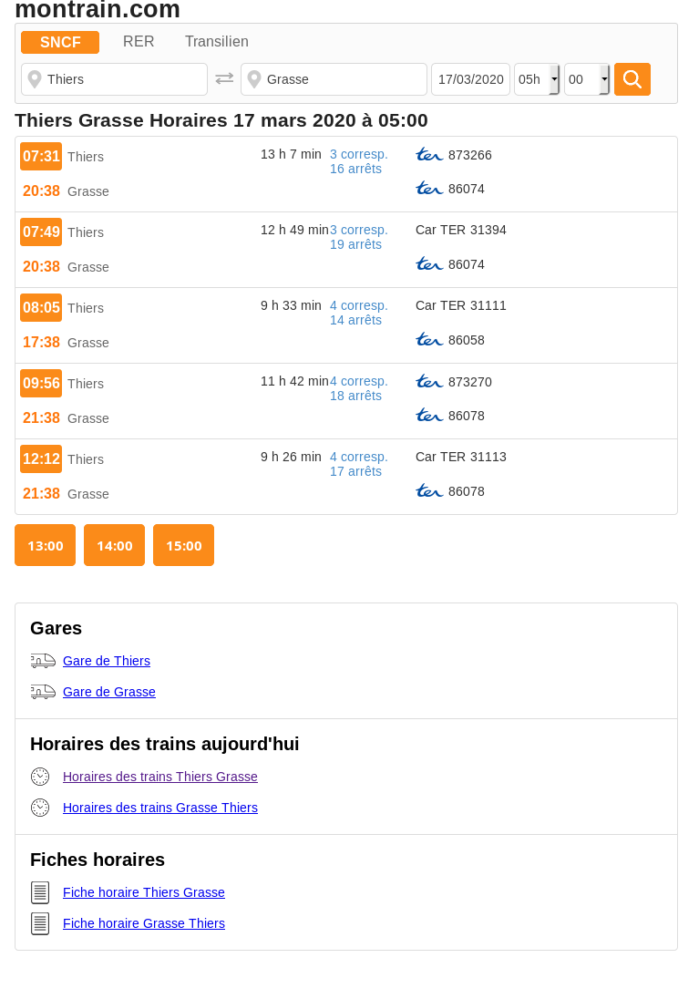This screenshot has height=999, width=699.
Task: Open the hour dropdown showing 05h
Action: tap(537, 79)
